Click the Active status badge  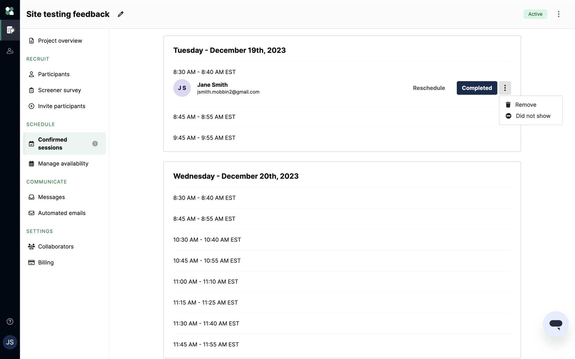tap(535, 14)
